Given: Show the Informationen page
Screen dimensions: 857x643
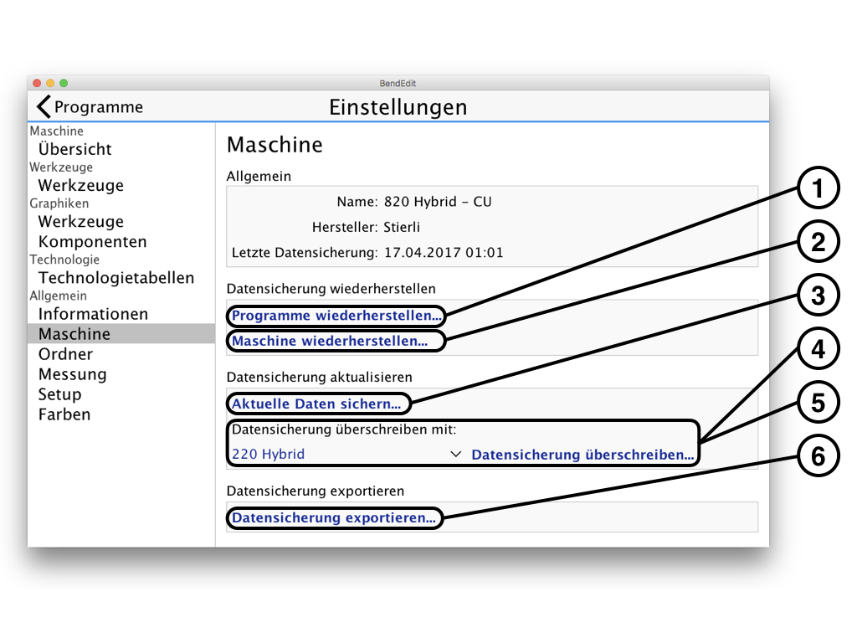Looking at the screenshot, I should point(93,314).
